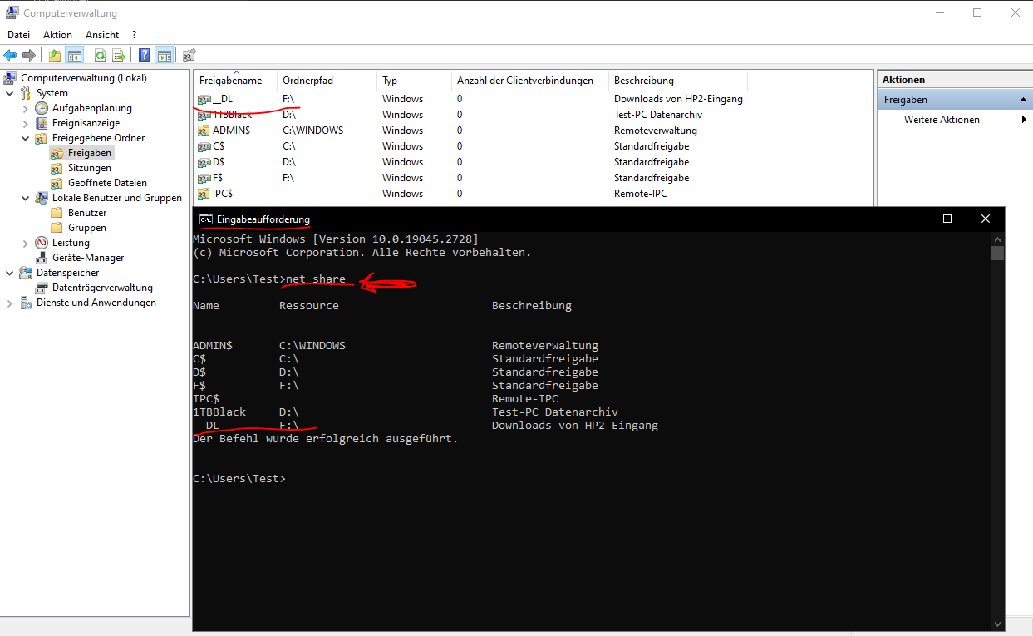Sort by Typ column header

[414, 81]
